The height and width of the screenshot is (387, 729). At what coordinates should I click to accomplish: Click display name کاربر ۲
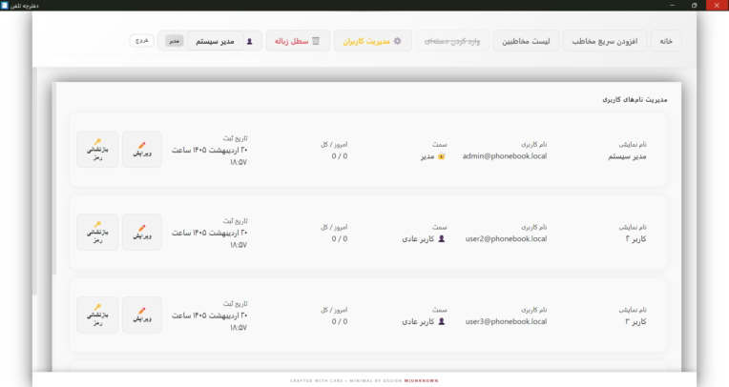635,239
